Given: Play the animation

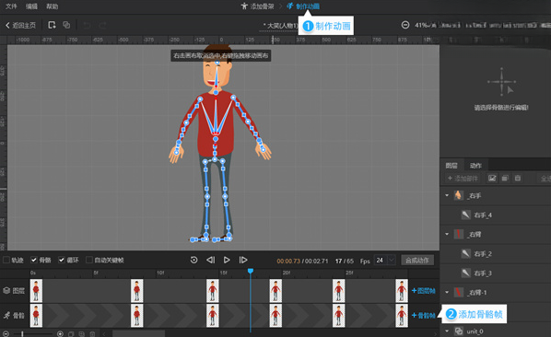Looking at the screenshot, I should point(227,260).
